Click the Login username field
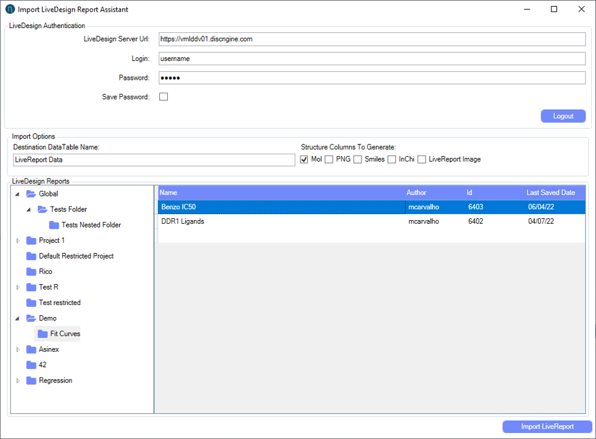 372,59
